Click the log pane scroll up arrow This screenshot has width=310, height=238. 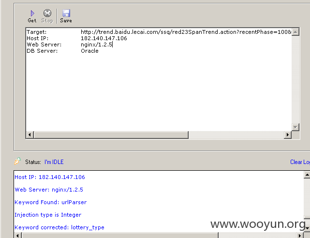pyautogui.click(x=307, y=175)
